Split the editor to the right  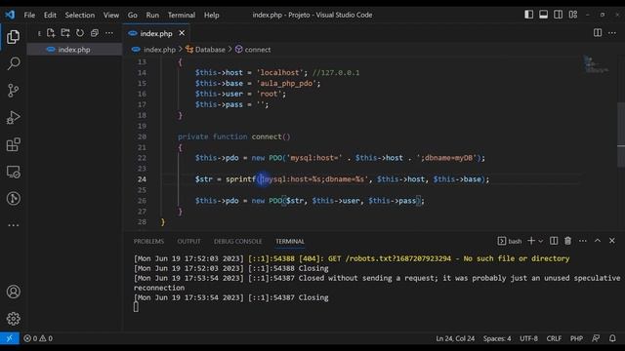(x=597, y=33)
